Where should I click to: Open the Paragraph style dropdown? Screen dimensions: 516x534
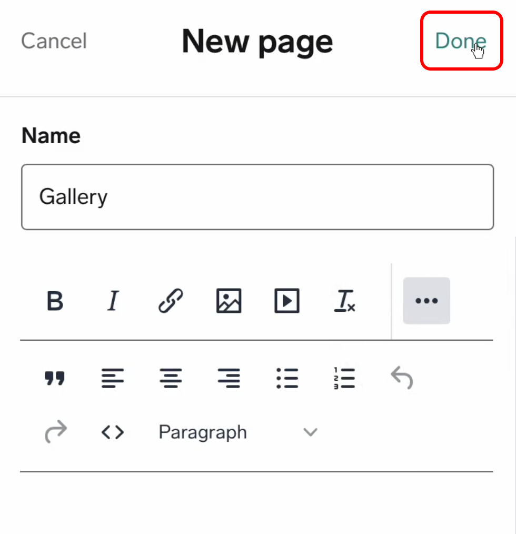238,432
